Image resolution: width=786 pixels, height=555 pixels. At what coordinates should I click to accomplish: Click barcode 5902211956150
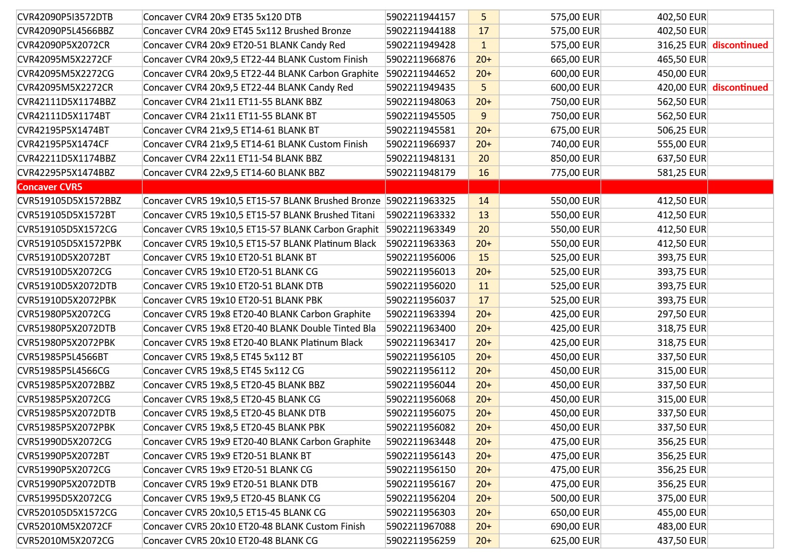(421, 470)
